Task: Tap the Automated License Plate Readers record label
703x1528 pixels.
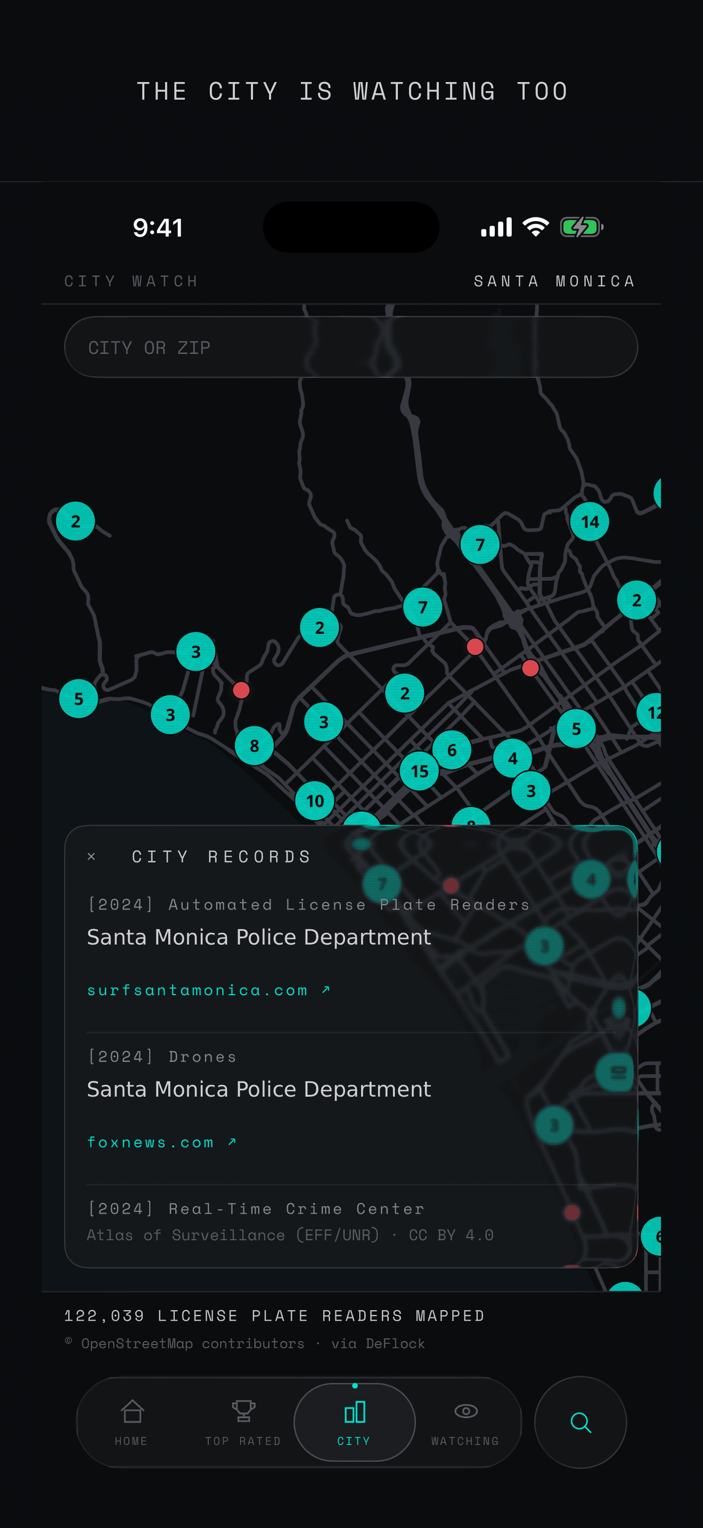Action: [308, 905]
